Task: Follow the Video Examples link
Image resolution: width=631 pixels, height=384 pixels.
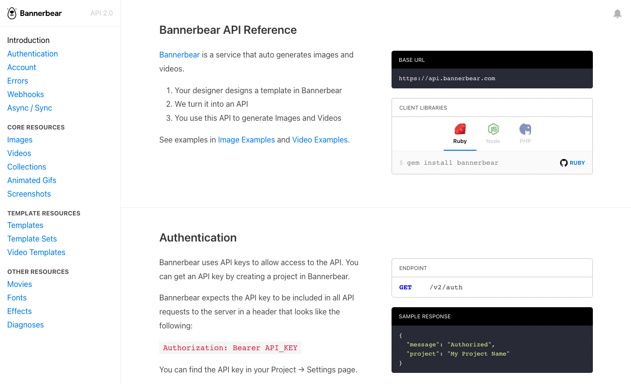Action: [320, 140]
